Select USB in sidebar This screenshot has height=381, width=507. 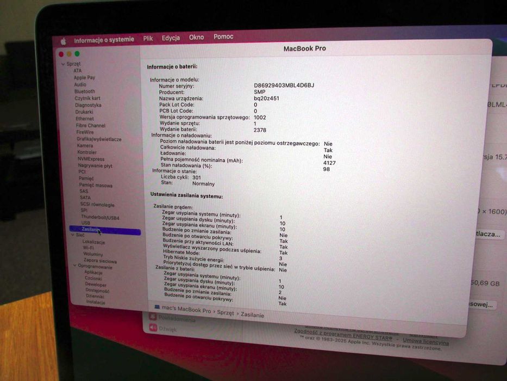[86, 223]
